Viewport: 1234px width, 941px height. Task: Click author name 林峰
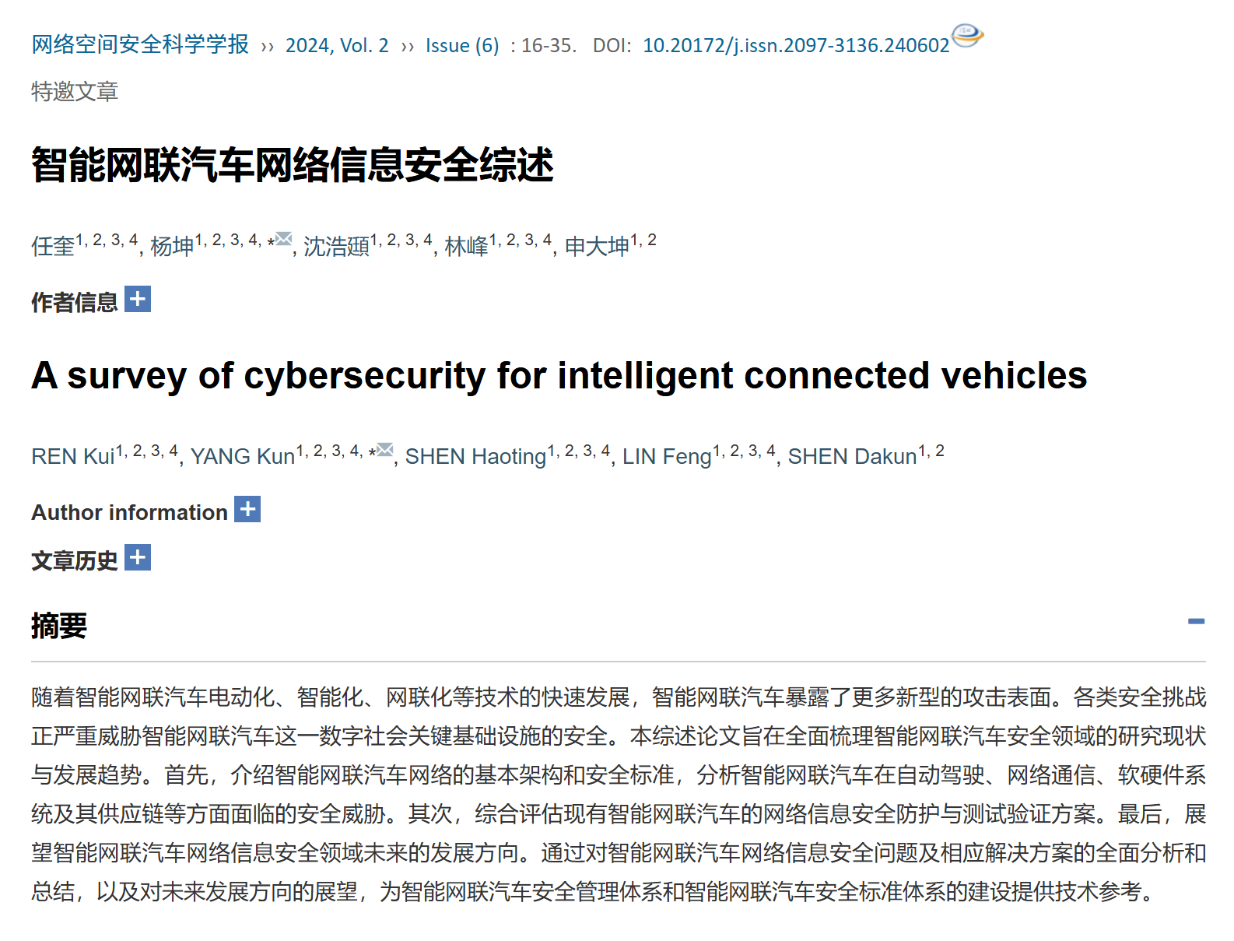[x=466, y=247]
